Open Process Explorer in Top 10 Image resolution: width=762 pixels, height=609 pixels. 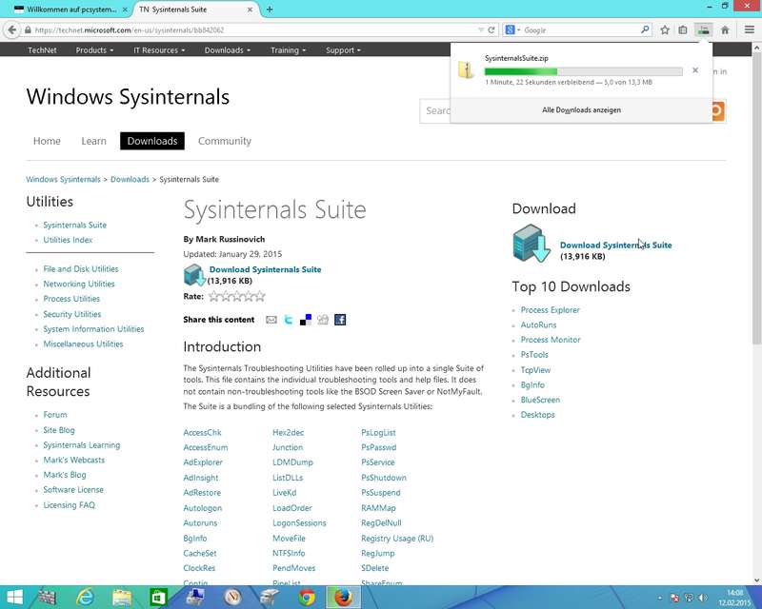tap(551, 310)
